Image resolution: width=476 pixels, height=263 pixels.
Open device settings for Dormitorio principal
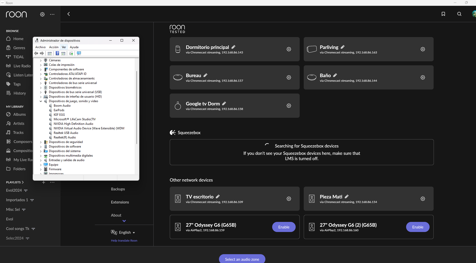[x=289, y=49]
